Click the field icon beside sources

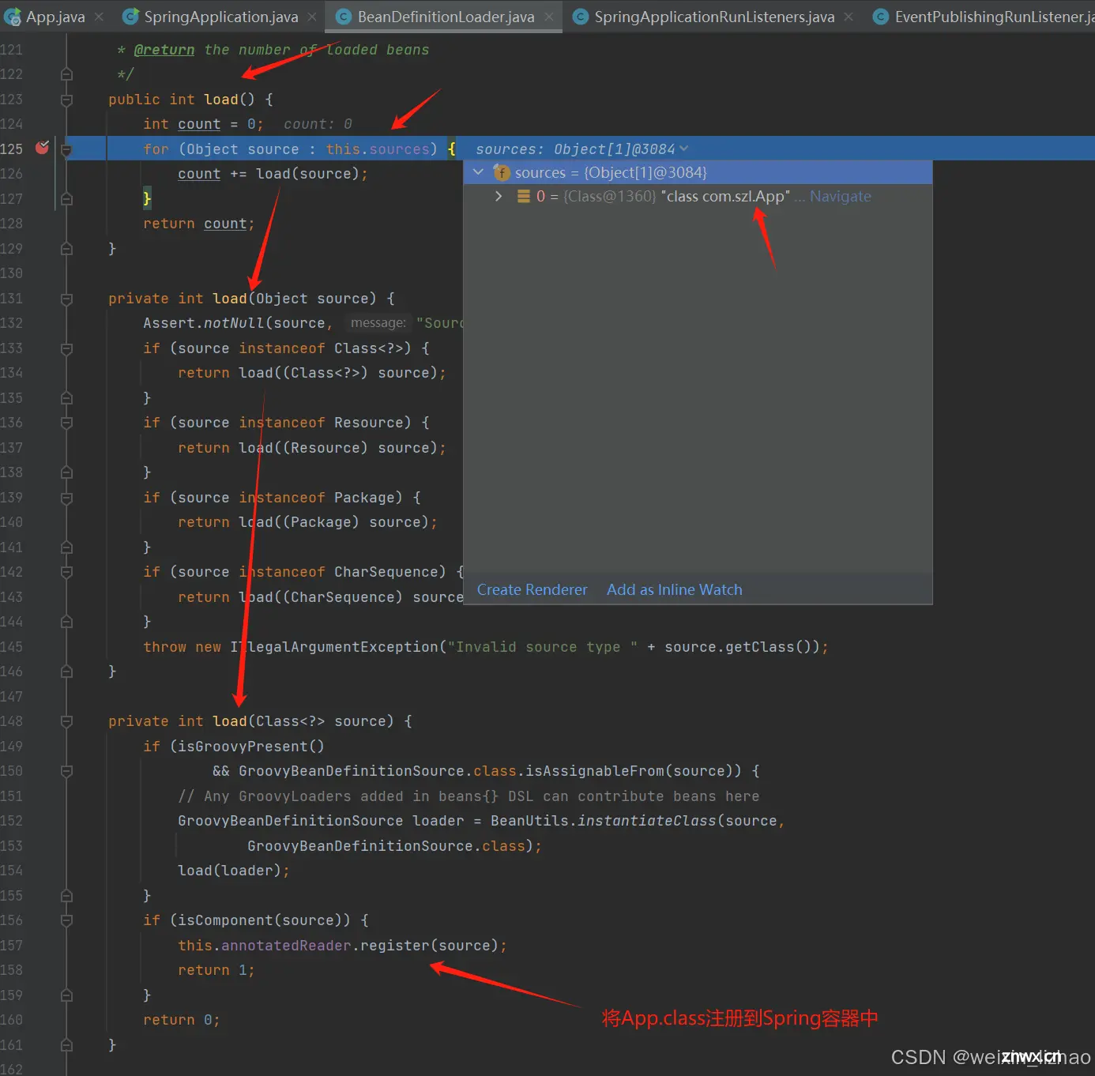click(501, 172)
